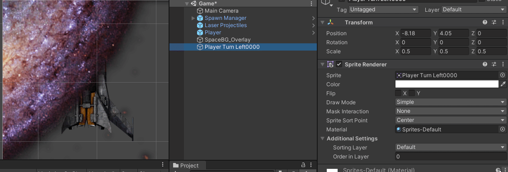Click the Position Y field
Screen dimensions: 508x172
(x=454, y=33)
